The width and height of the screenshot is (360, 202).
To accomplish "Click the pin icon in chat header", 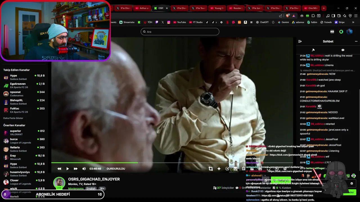I will [313, 50].
